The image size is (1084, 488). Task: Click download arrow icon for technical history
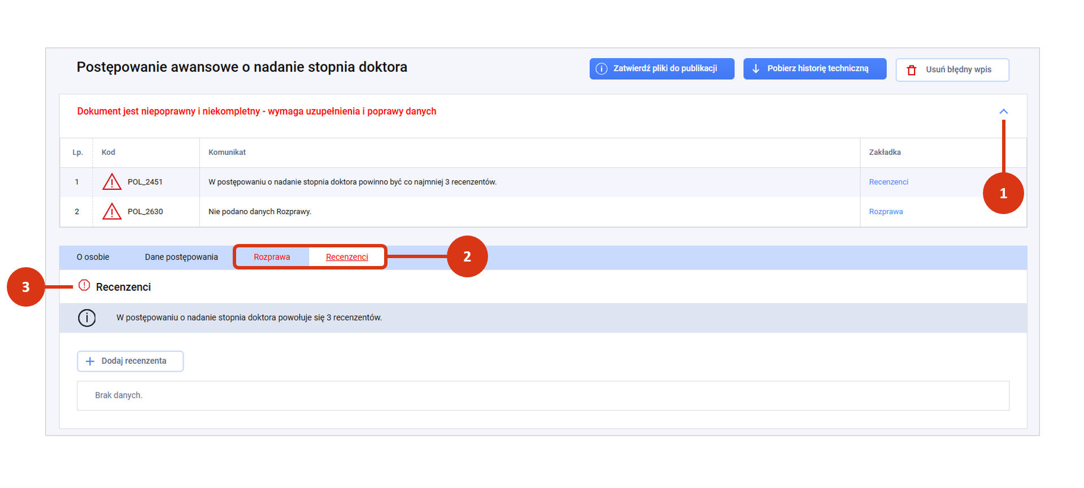pyautogui.click(x=756, y=69)
